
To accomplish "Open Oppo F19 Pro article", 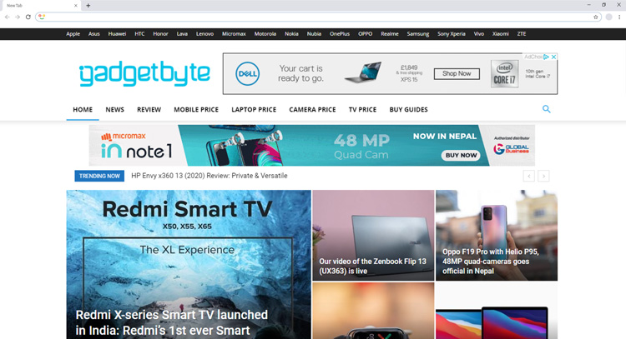I will [x=491, y=262].
